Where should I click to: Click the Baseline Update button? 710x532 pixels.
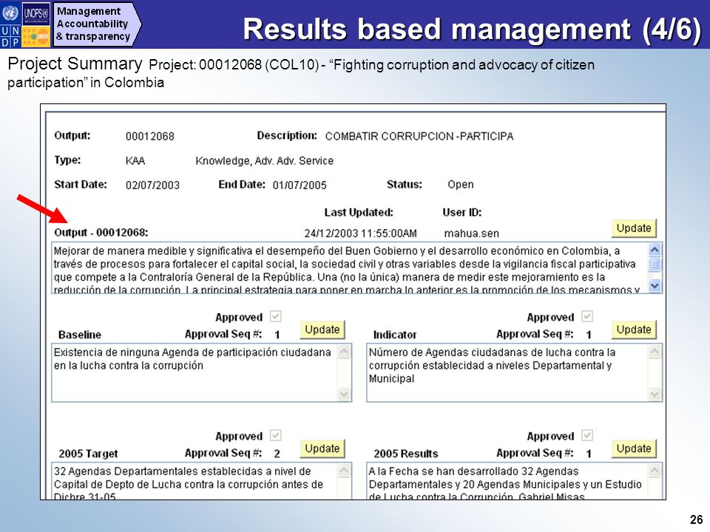[x=322, y=330]
